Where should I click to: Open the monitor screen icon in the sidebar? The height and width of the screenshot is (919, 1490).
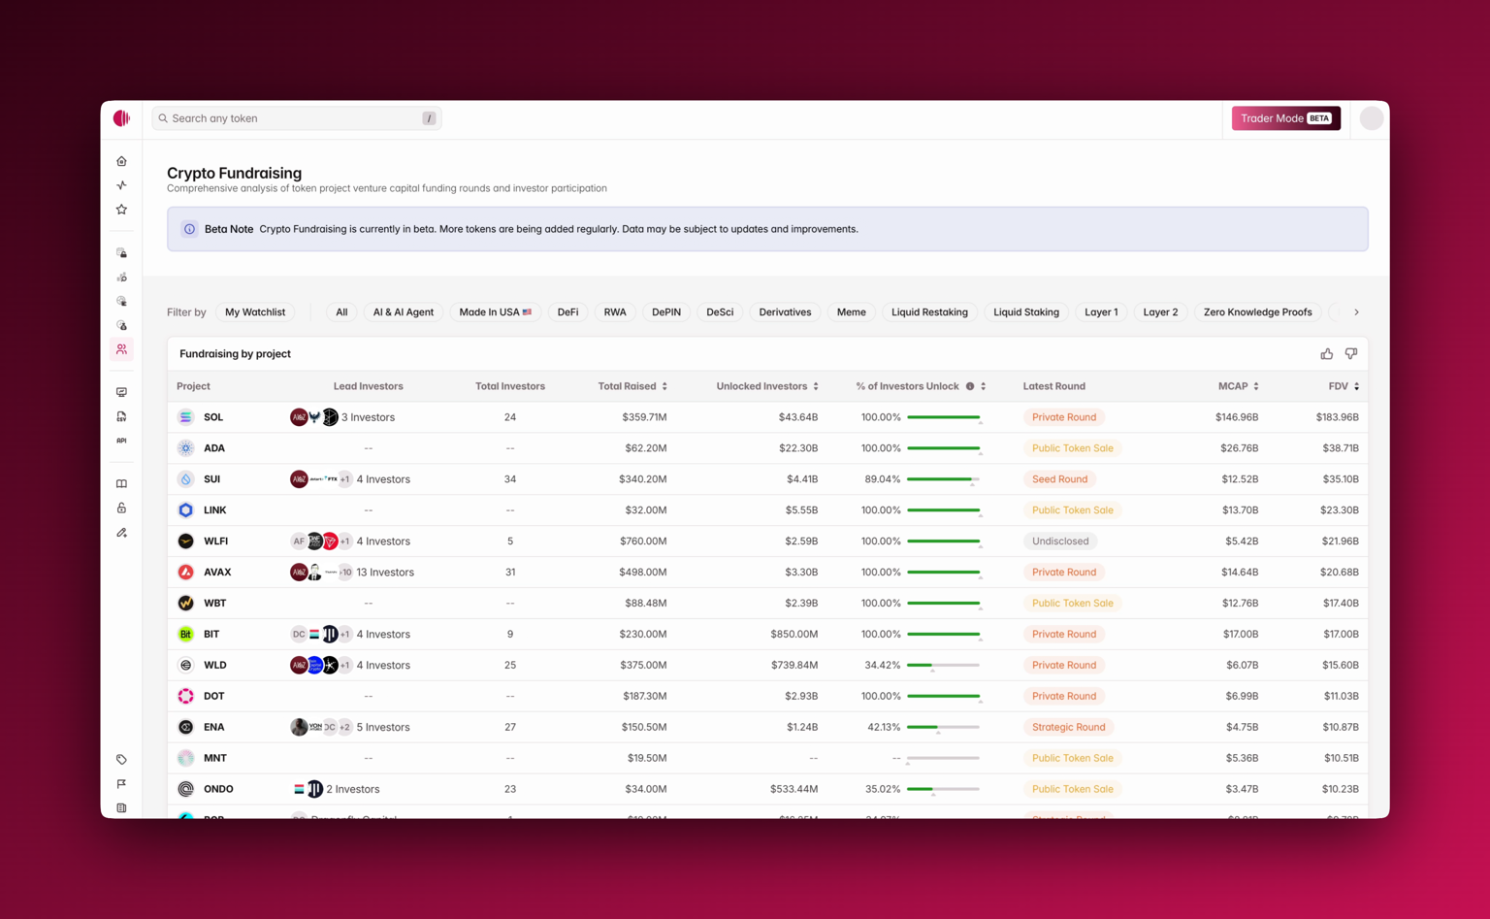click(x=121, y=392)
